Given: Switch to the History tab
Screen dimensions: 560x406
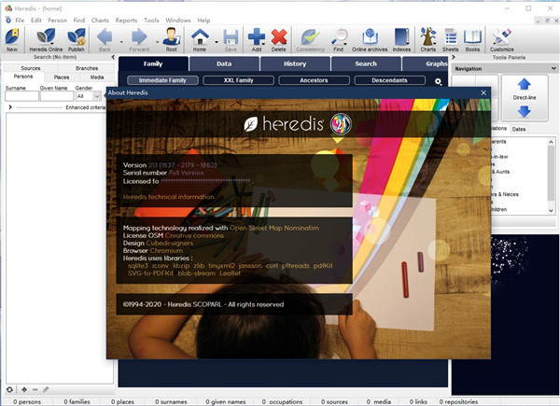Looking at the screenshot, I should pos(294,63).
